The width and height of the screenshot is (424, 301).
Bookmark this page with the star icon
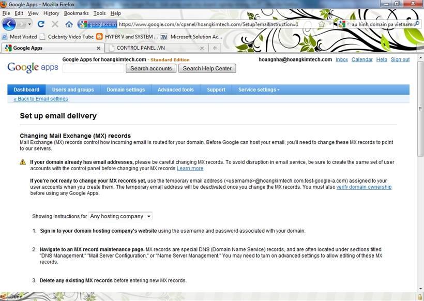(322, 24)
